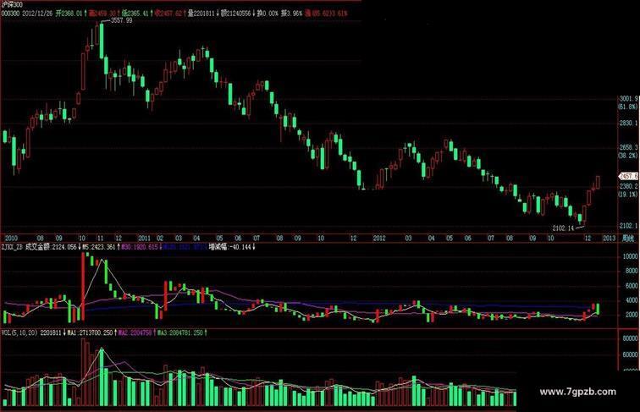Screen dimensions: 640x412
Task: Click the 成交金额:2124.056 indicator value
Action: click(51, 247)
